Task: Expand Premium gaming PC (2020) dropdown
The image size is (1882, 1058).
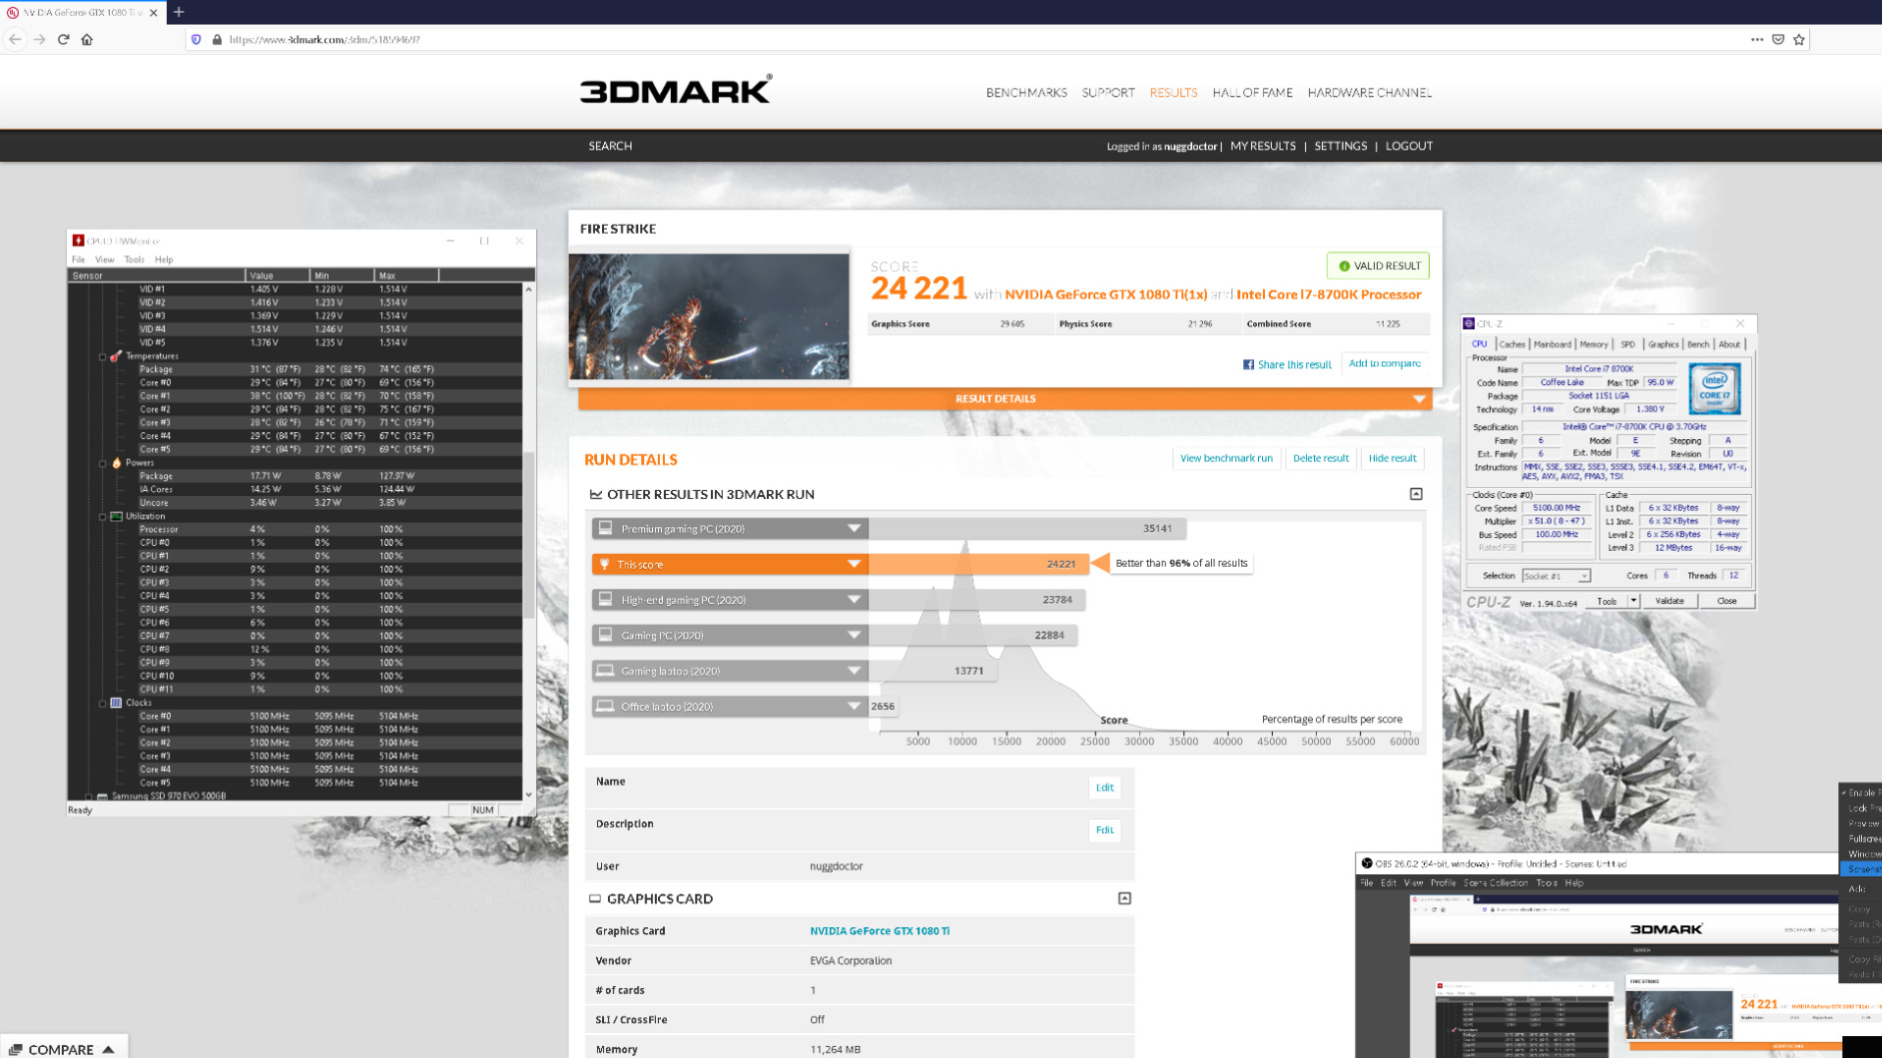Action: click(x=854, y=529)
